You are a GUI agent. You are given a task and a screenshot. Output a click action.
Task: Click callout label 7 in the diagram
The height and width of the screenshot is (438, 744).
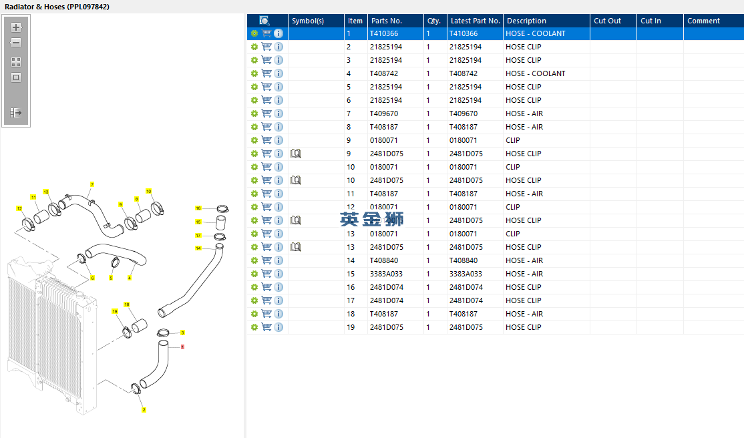pos(92,184)
